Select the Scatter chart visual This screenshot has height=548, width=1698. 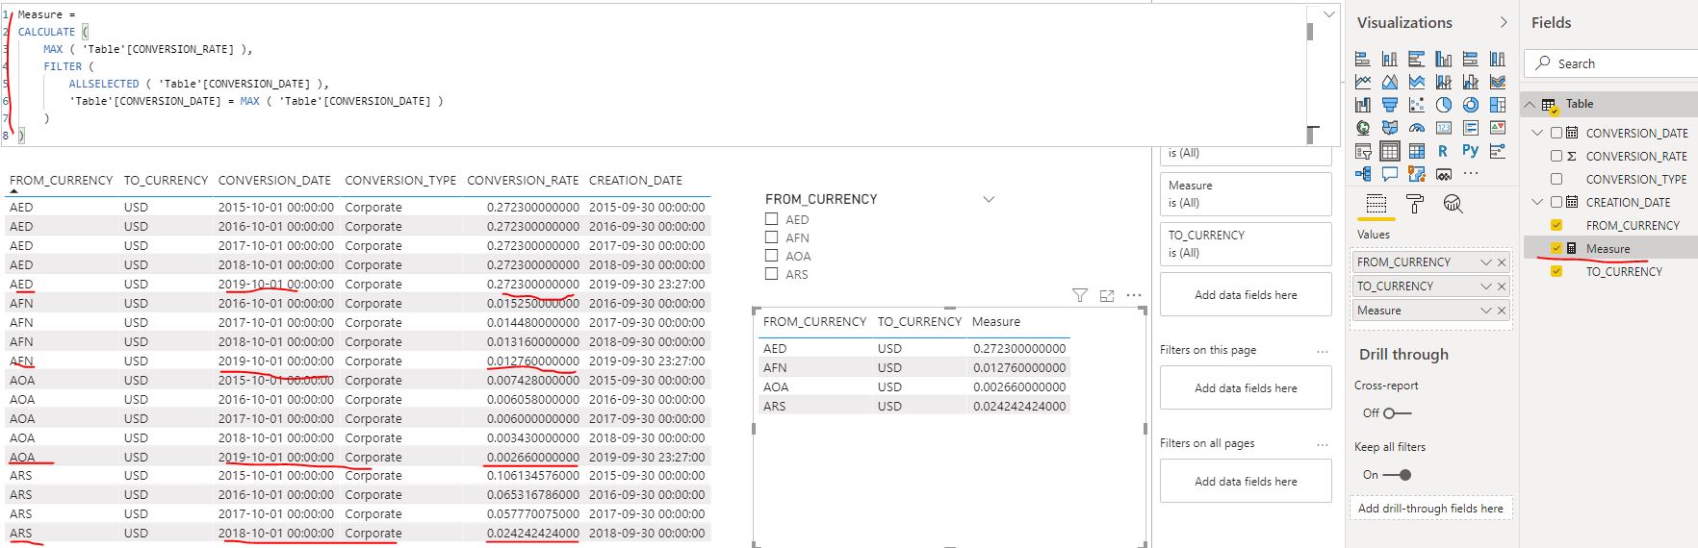(1417, 105)
